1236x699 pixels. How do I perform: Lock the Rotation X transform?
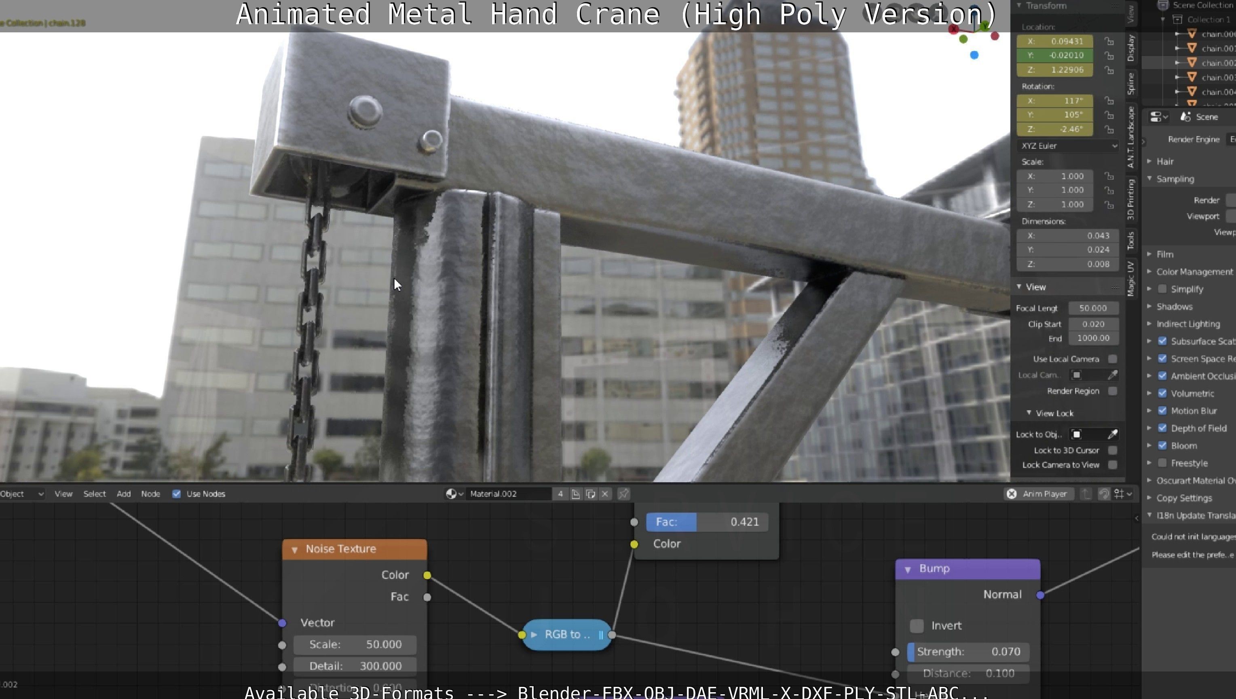coord(1109,101)
